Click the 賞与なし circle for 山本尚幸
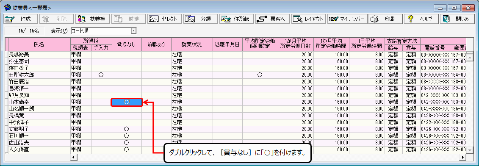Image resolution: width=479 pixels, height=166 pixels. coord(127,102)
